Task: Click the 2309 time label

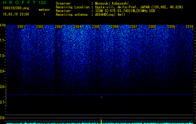Action: tap(171, 27)
